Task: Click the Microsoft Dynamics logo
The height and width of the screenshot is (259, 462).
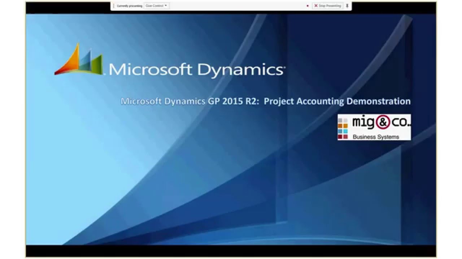Action: point(170,60)
